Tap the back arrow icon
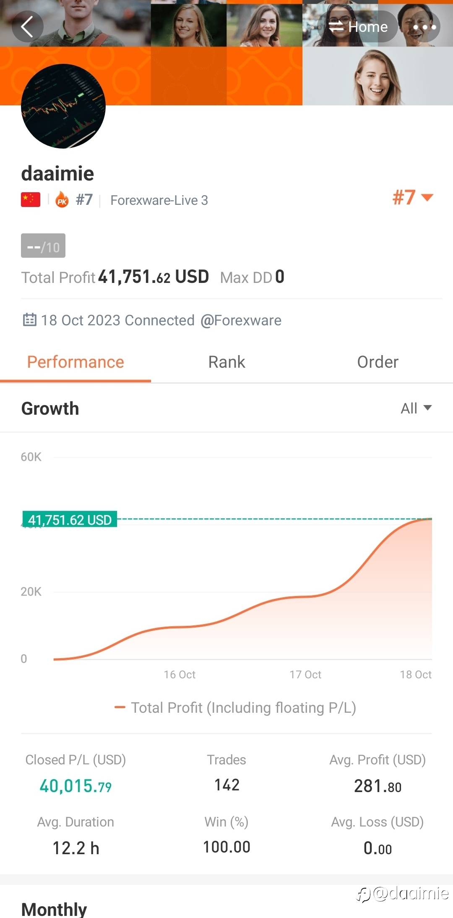The height and width of the screenshot is (918, 453). click(x=27, y=27)
